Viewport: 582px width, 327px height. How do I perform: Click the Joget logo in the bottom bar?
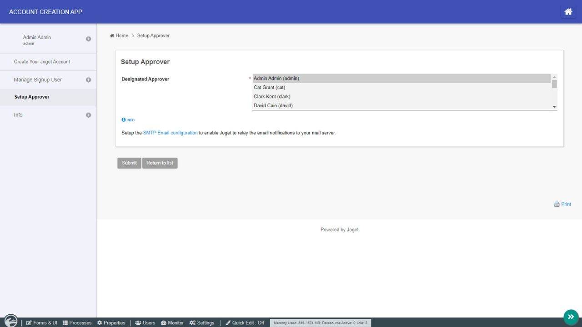point(10,321)
